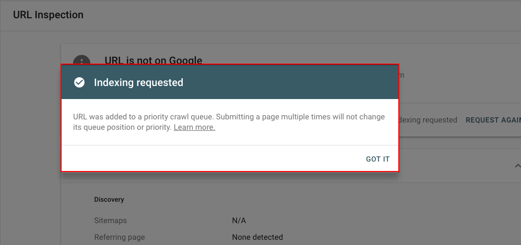
Task: Click the white checkmark circle icon
Action: (x=79, y=82)
